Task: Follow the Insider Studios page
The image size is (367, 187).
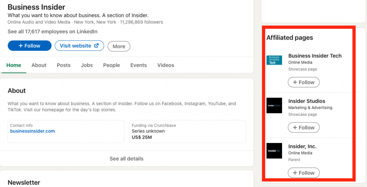Action: pyautogui.click(x=304, y=128)
